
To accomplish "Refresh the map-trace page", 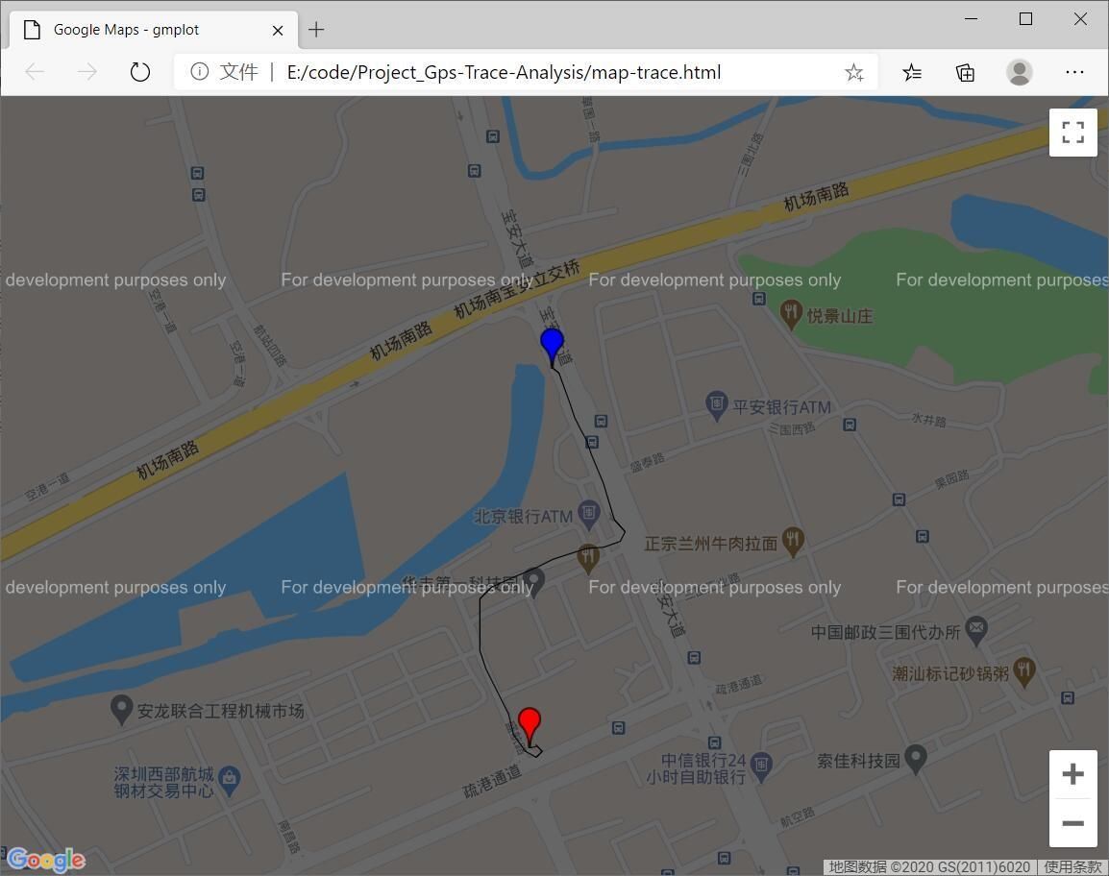I will click(x=140, y=71).
